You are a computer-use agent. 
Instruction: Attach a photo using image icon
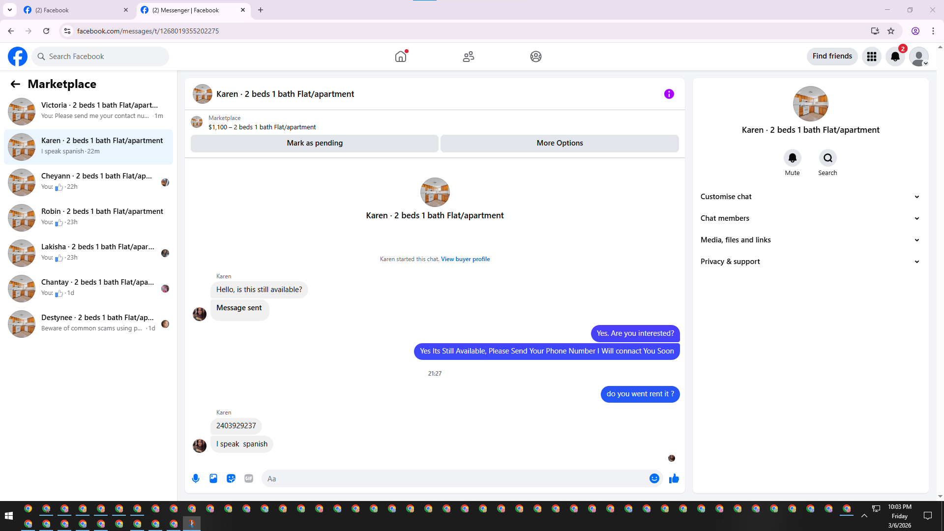213,478
